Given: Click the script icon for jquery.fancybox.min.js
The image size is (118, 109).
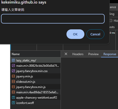Looking at the screenshot, I should pyautogui.click(x=13, y=87).
